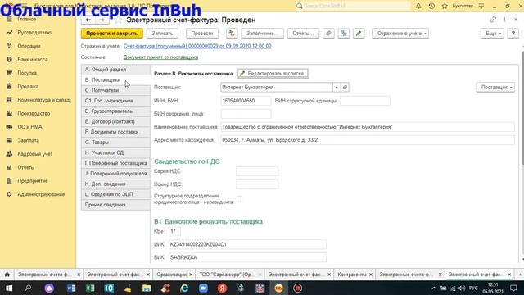Open the Поставщик field's linked record icon
The width and height of the screenshot is (524, 295).
pos(345,88)
